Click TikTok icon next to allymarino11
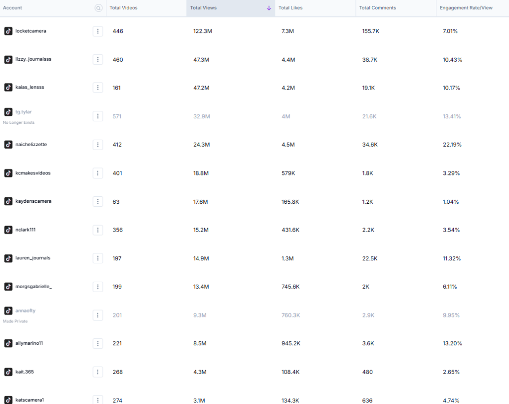Image resolution: width=509 pixels, height=404 pixels. 8,343
